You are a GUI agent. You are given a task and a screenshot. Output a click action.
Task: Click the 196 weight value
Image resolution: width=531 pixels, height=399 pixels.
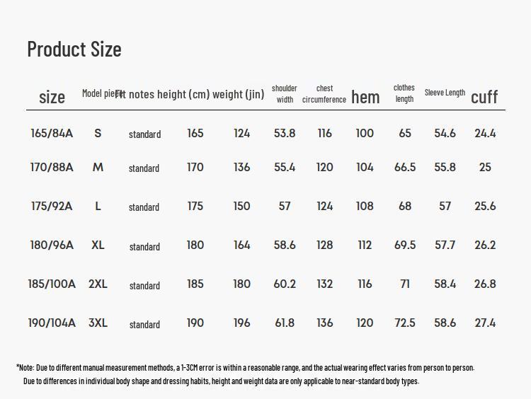(x=241, y=323)
